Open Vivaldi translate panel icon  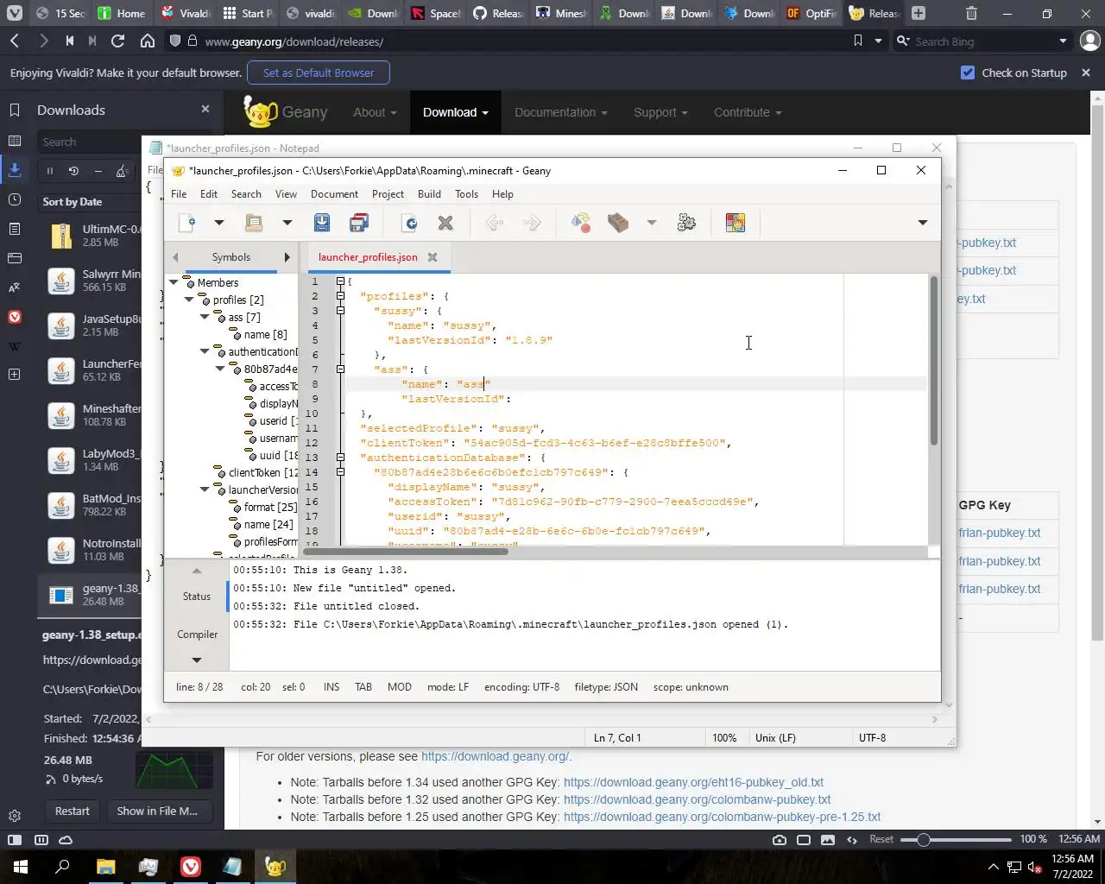pos(14,287)
